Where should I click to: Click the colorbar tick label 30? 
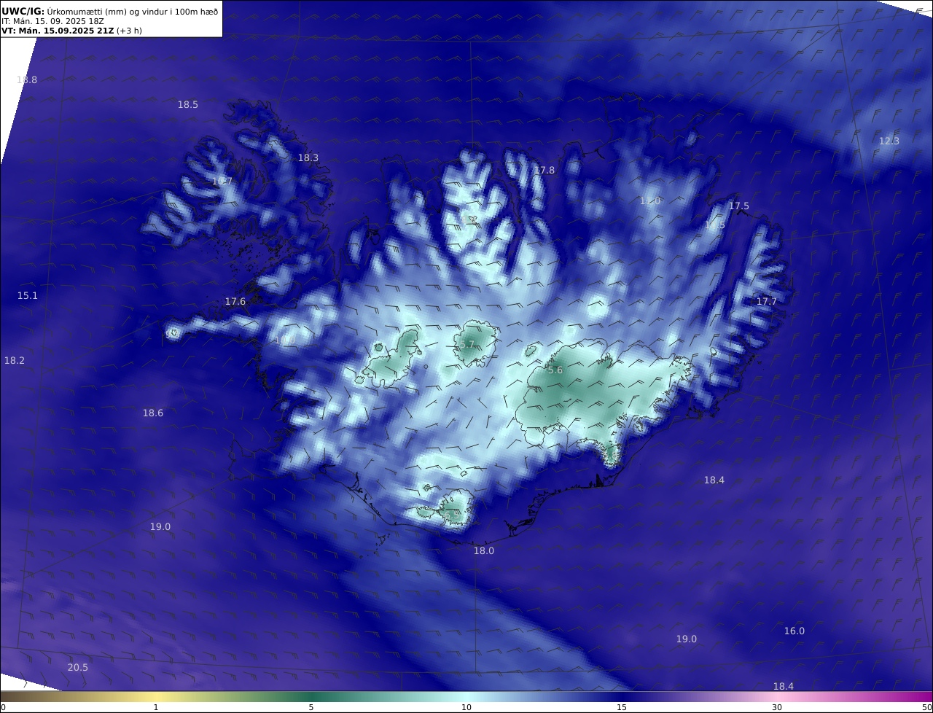tap(777, 708)
